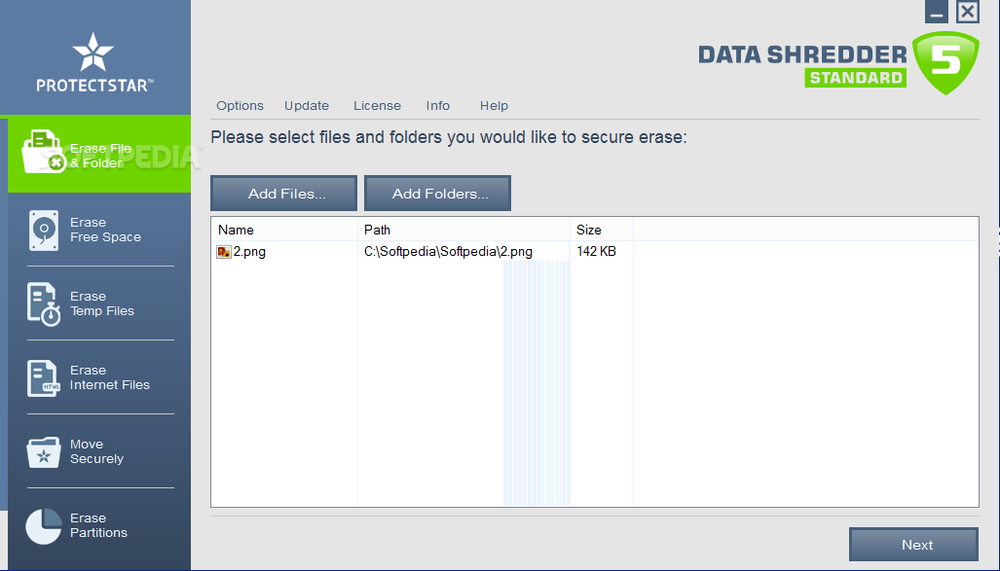Open the Help menu

coord(494,106)
